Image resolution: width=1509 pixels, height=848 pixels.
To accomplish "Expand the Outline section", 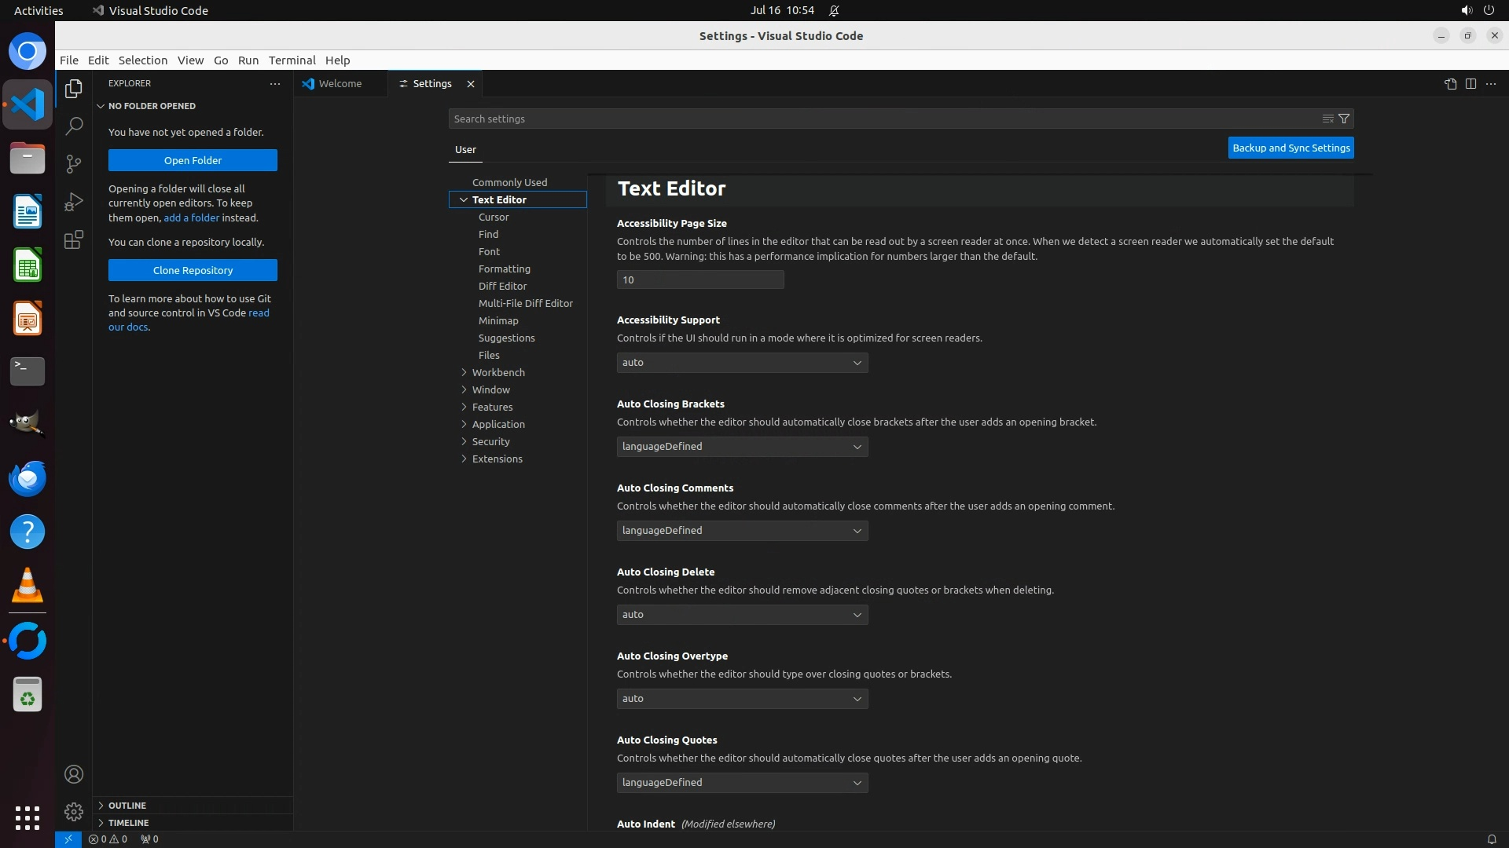I will click(x=127, y=806).
